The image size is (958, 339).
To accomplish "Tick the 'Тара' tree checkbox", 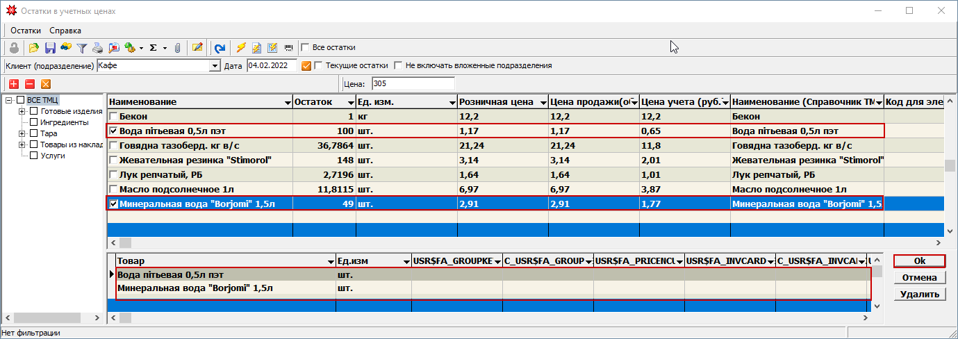I will pyautogui.click(x=33, y=133).
